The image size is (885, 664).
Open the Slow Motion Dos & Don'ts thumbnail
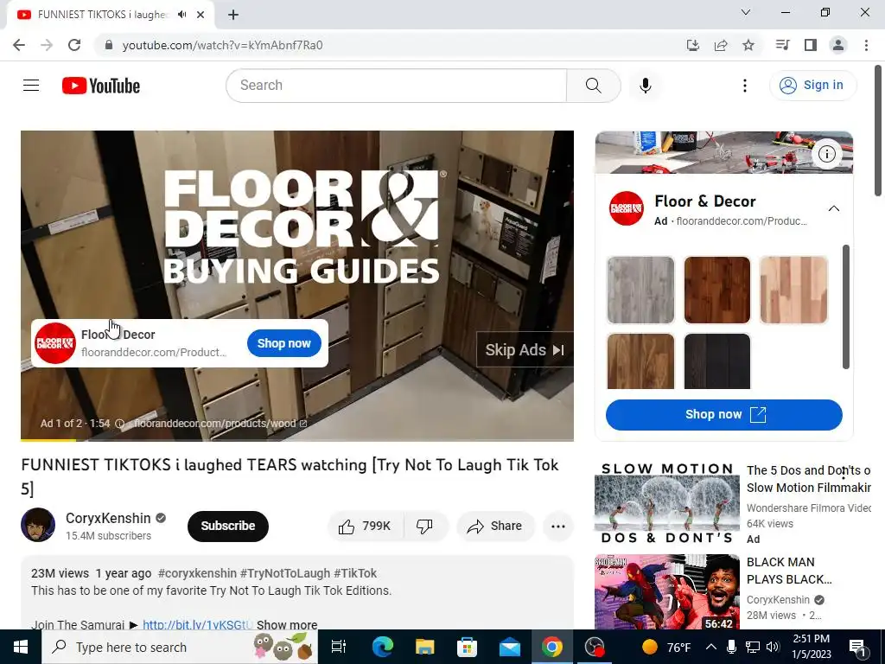click(666, 504)
